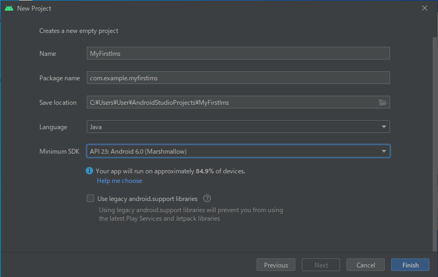Click the blue info icon about device coverage
This screenshot has height=277, width=438.
point(89,171)
